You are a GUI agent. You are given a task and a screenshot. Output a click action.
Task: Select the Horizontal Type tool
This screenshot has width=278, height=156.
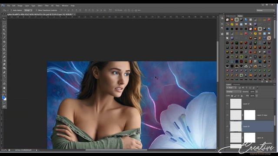click(x=4, y=76)
